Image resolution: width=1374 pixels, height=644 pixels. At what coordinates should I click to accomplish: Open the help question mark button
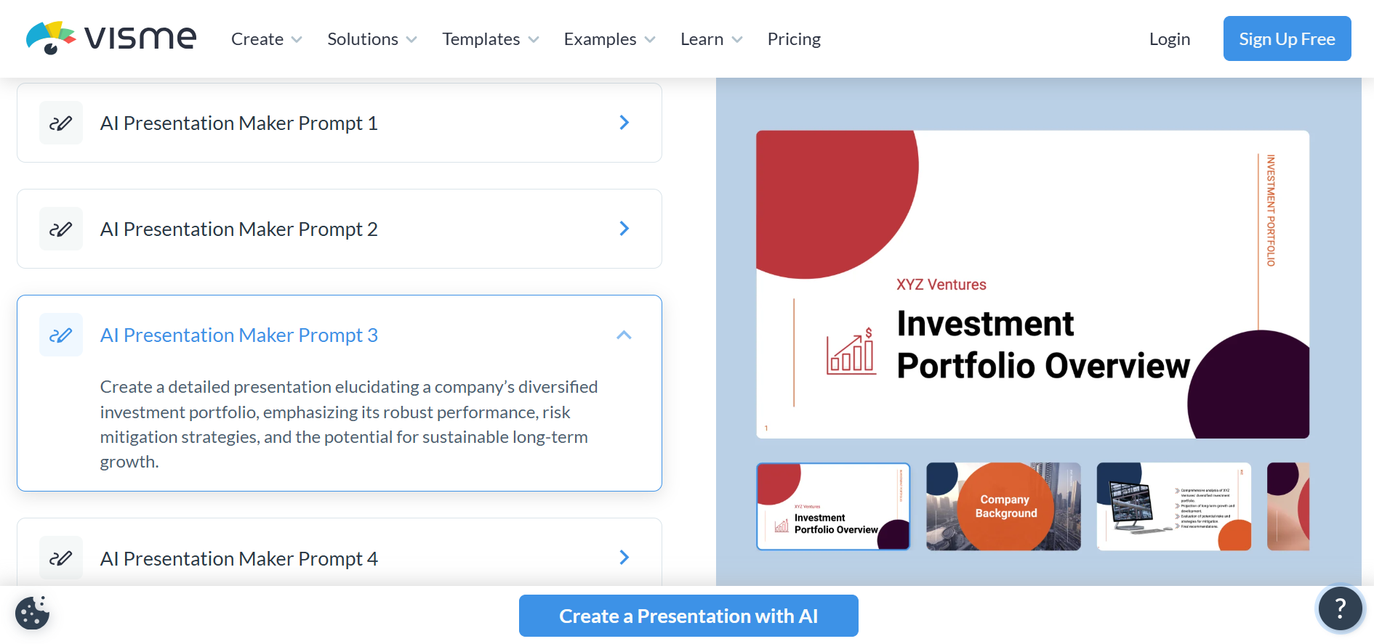(x=1340, y=609)
